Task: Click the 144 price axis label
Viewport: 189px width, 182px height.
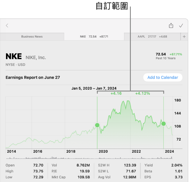Action: click(178, 113)
